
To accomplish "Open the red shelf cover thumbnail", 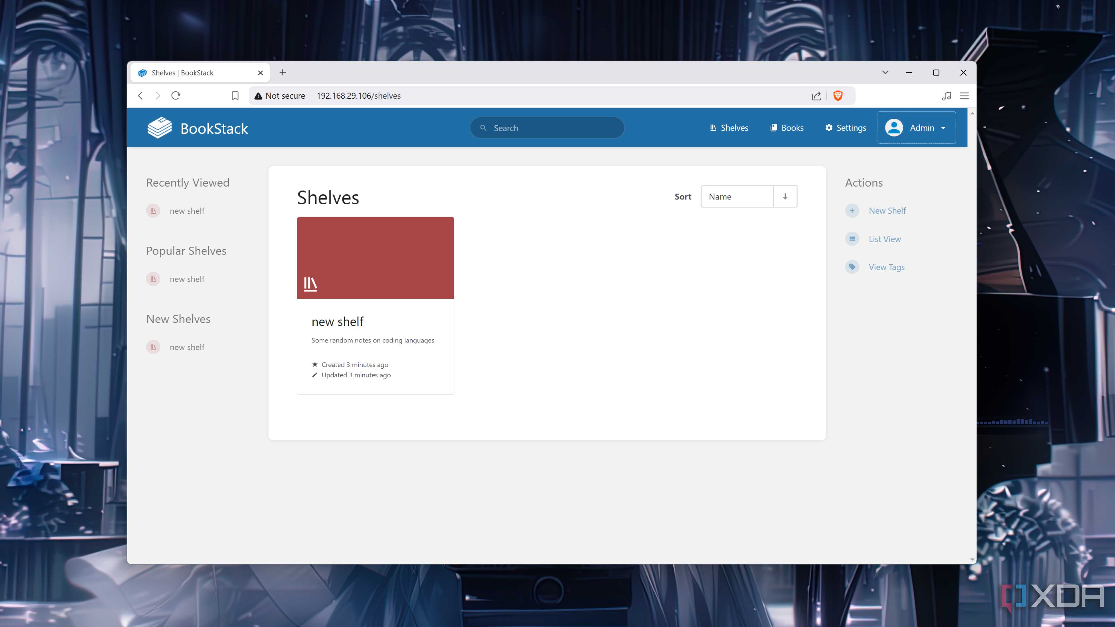I will (375, 258).
